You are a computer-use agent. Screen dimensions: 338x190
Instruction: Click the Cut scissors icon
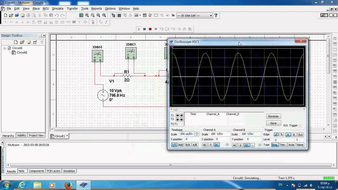[40, 15]
